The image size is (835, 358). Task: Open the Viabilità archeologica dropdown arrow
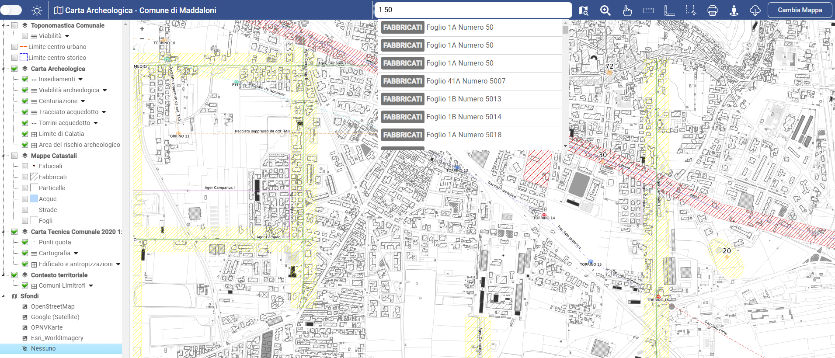105,90
